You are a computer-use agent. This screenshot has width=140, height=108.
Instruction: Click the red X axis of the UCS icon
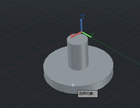(x=76, y=35)
